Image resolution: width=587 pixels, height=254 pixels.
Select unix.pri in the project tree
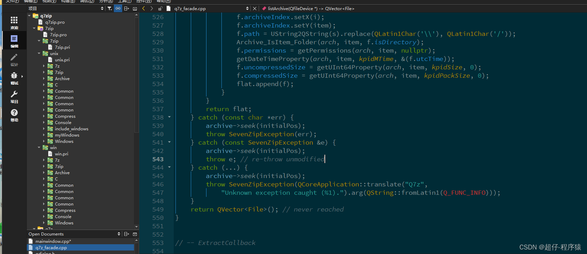[62, 60]
